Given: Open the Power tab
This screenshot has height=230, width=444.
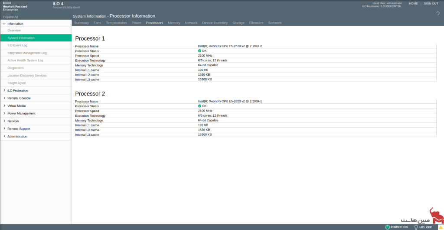Looking at the screenshot, I should 137,23.
